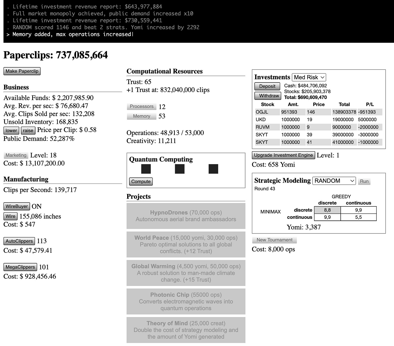Screen dimensions: 394x346
Task: Purchase an AutoClipper
Action: point(19,241)
